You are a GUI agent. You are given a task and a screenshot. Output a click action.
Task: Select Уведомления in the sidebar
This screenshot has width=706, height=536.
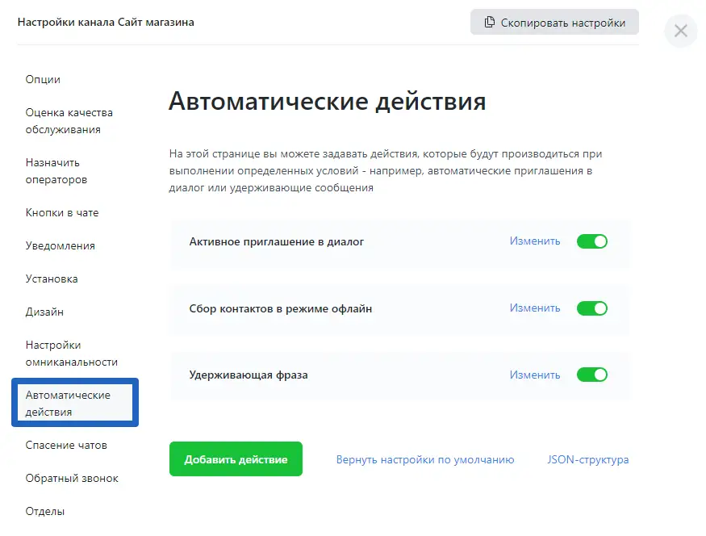coord(60,246)
